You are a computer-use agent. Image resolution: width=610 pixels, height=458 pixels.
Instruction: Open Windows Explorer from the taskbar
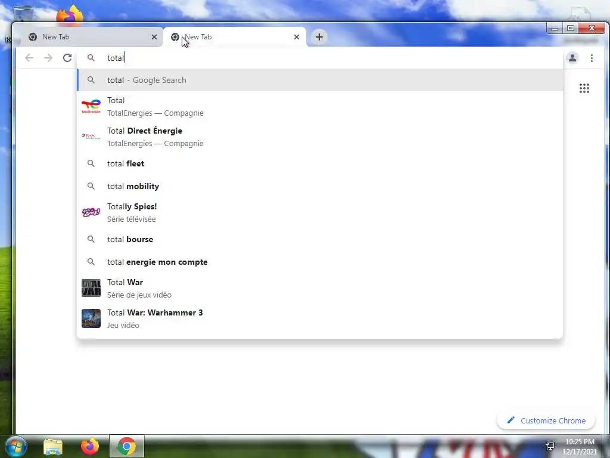pos(53,446)
